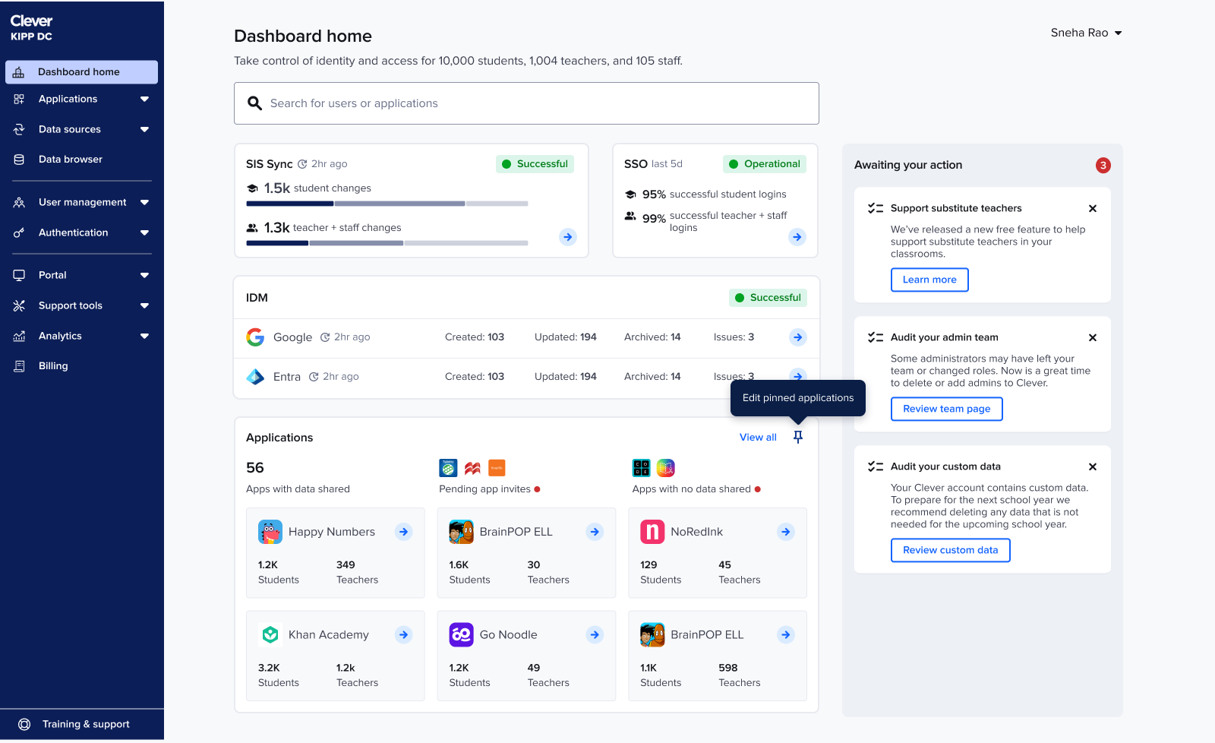This screenshot has width=1215, height=743.
Task: Click Learn more button
Action: (x=929, y=280)
